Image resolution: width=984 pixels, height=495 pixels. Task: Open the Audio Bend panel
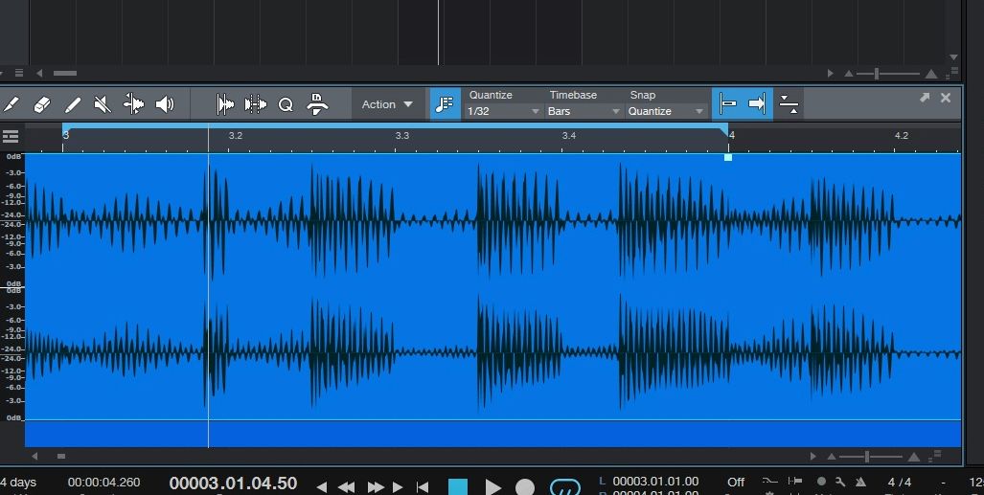225,104
